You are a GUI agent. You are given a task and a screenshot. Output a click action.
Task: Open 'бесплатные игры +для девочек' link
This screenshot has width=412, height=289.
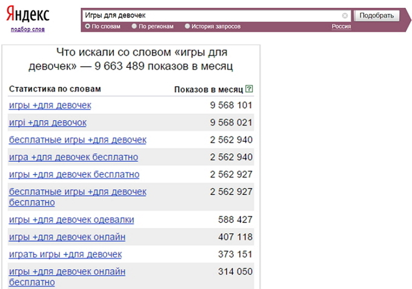(78, 140)
